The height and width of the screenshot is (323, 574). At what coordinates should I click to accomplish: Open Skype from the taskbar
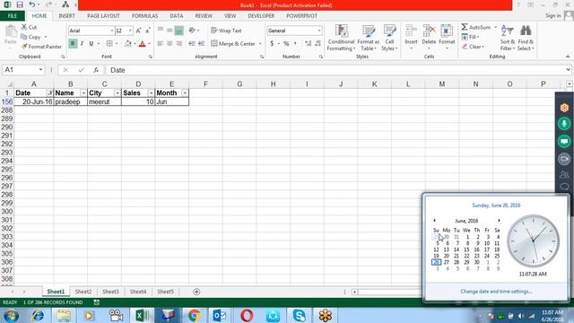point(299,315)
